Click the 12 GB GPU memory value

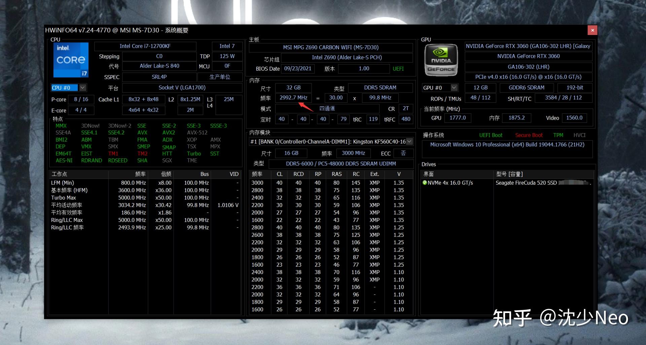(x=480, y=87)
